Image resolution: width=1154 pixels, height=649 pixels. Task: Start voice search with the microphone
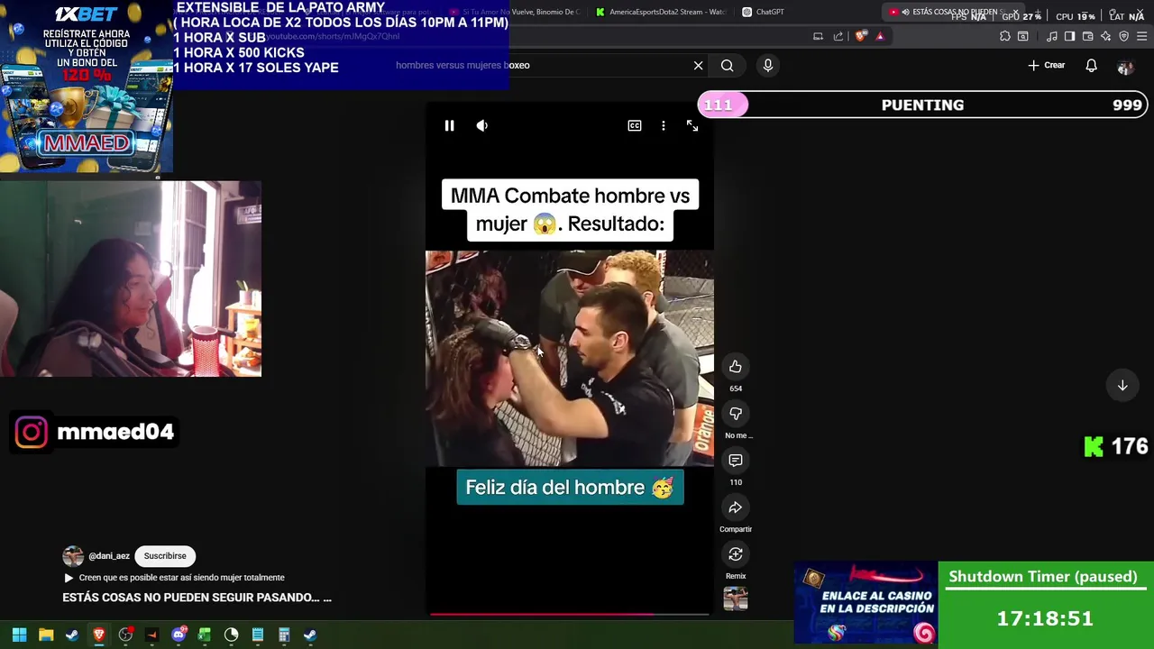[768, 66]
